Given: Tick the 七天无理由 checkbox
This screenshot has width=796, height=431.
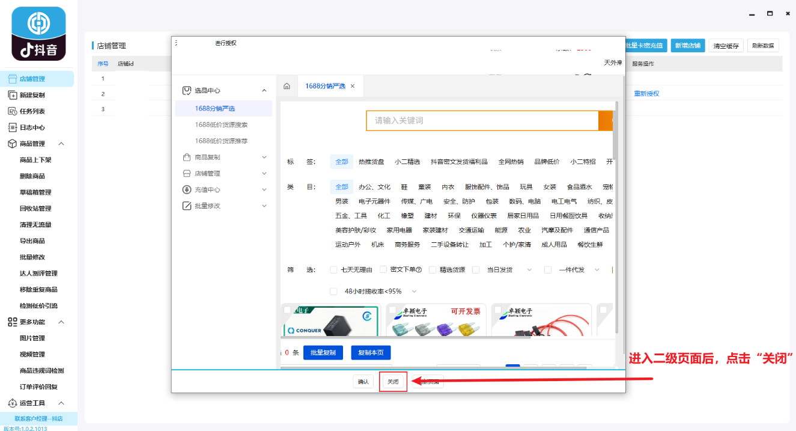Looking at the screenshot, I should (x=333, y=270).
